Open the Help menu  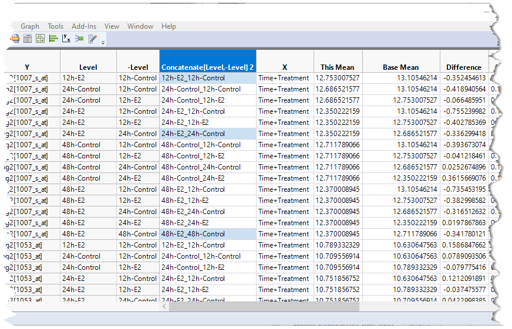169,26
